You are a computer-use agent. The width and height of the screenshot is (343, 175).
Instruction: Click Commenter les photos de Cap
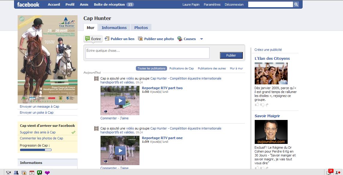[41, 138]
